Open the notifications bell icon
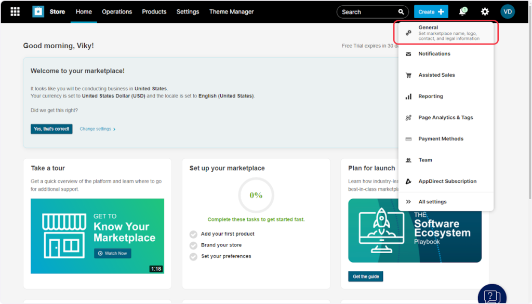Image resolution: width=532 pixels, height=304 pixels. 462,11
